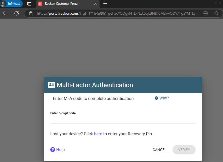Open the Help link
The height and width of the screenshot is (162, 223).
click(x=57, y=149)
